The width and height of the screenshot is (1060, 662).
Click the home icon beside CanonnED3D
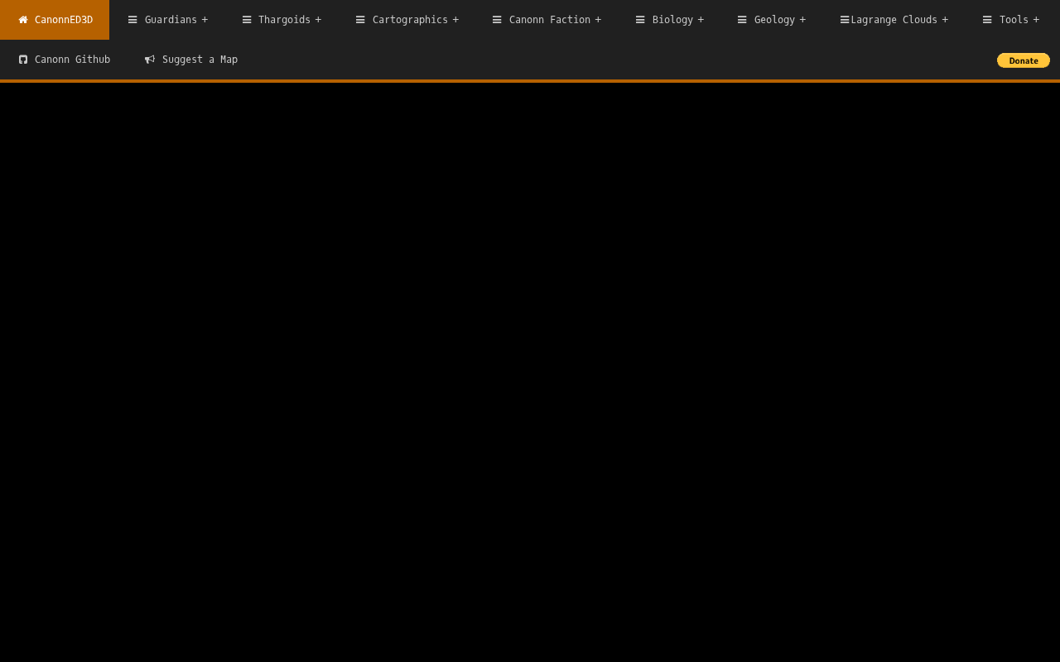tap(23, 20)
